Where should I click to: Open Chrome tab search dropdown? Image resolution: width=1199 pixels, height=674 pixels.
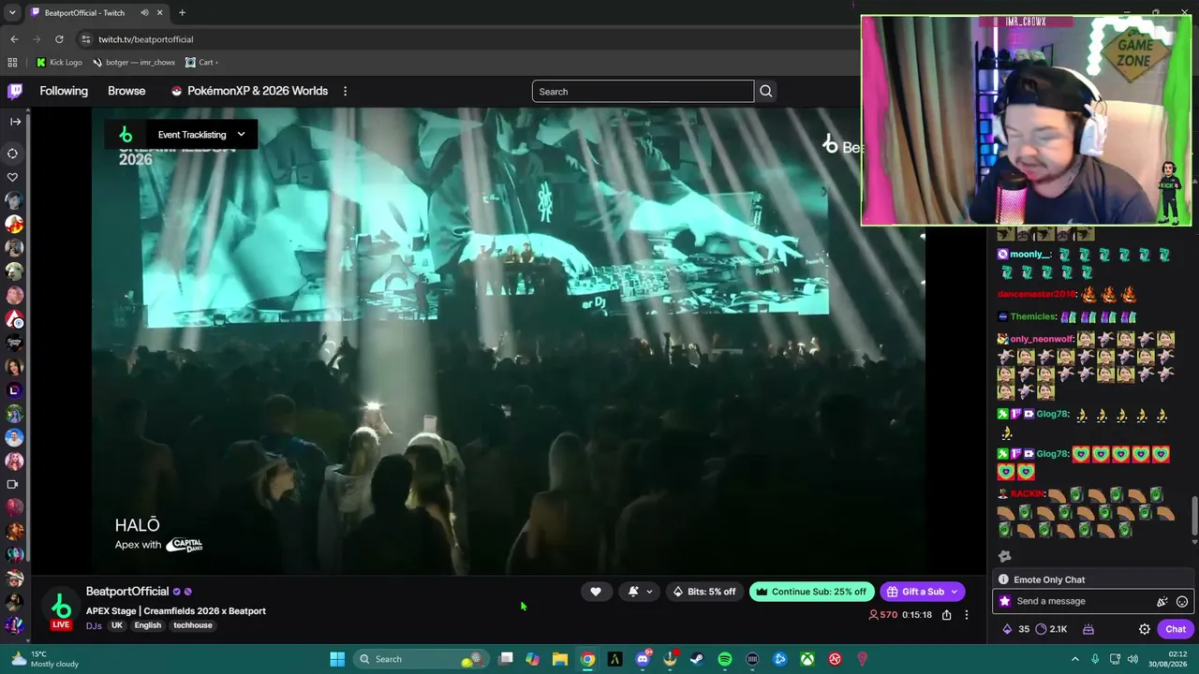click(x=12, y=13)
